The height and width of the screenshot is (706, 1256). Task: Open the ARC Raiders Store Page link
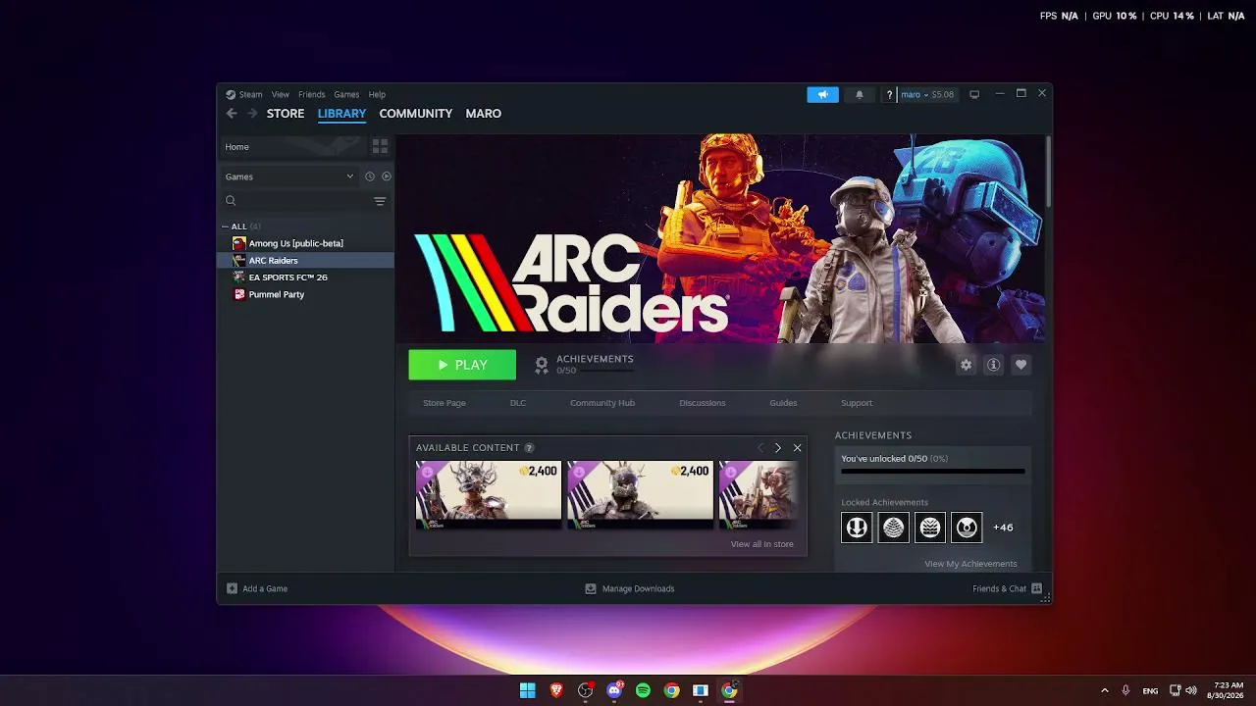445,403
